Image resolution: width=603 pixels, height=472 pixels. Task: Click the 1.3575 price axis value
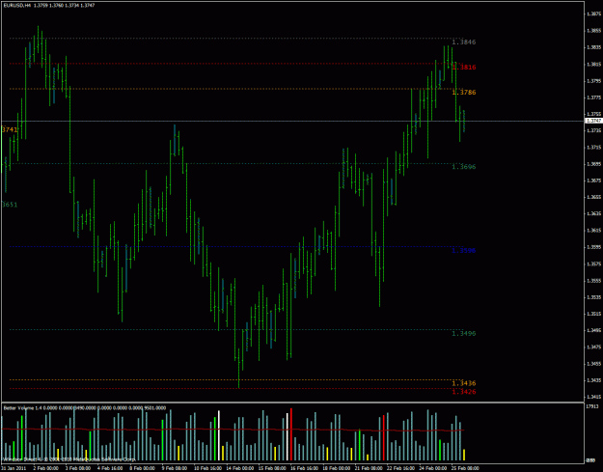click(594, 264)
